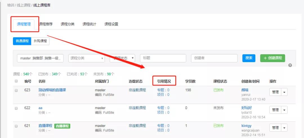Open the 课程状态 filter dropdown
The image size is (304, 138).
coord(122,58)
